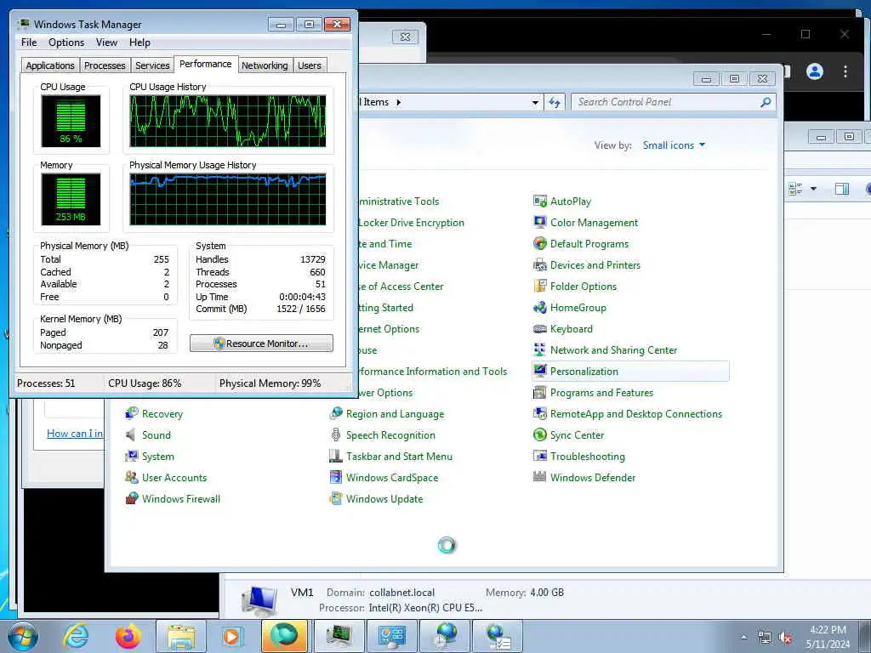Switch to Users tab

point(310,65)
